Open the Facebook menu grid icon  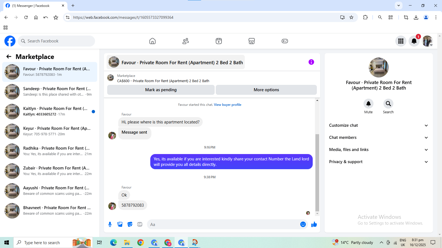(x=401, y=41)
